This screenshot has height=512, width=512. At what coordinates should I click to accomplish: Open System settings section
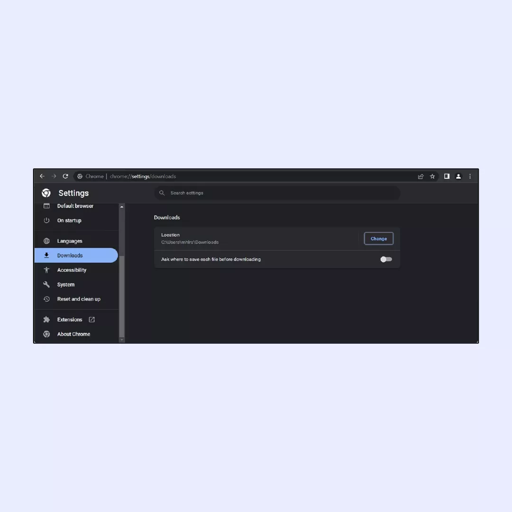click(x=77, y=284)
